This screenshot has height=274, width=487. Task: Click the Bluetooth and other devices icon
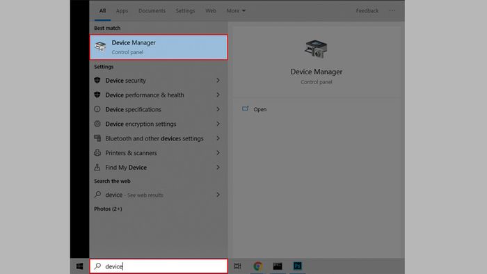[97, 138]
